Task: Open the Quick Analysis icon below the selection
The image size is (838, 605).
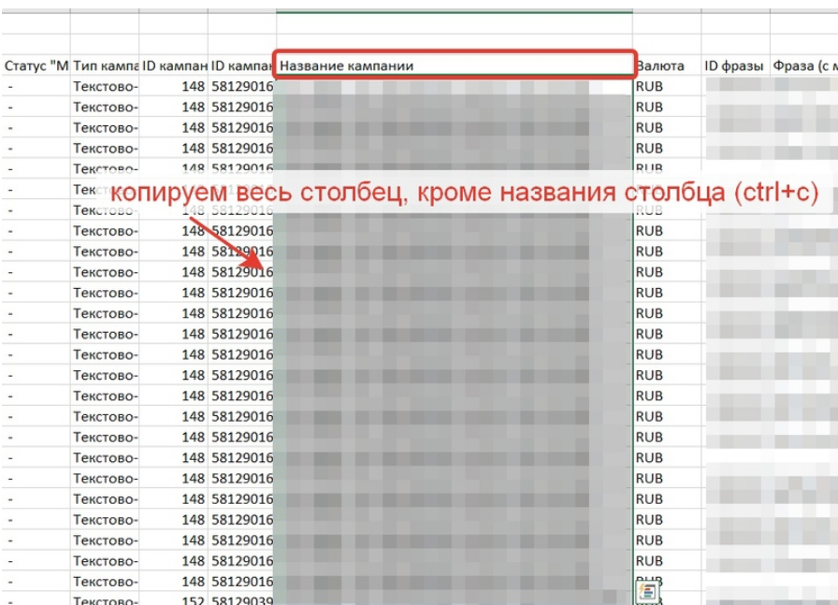Action: pos(647,591)
